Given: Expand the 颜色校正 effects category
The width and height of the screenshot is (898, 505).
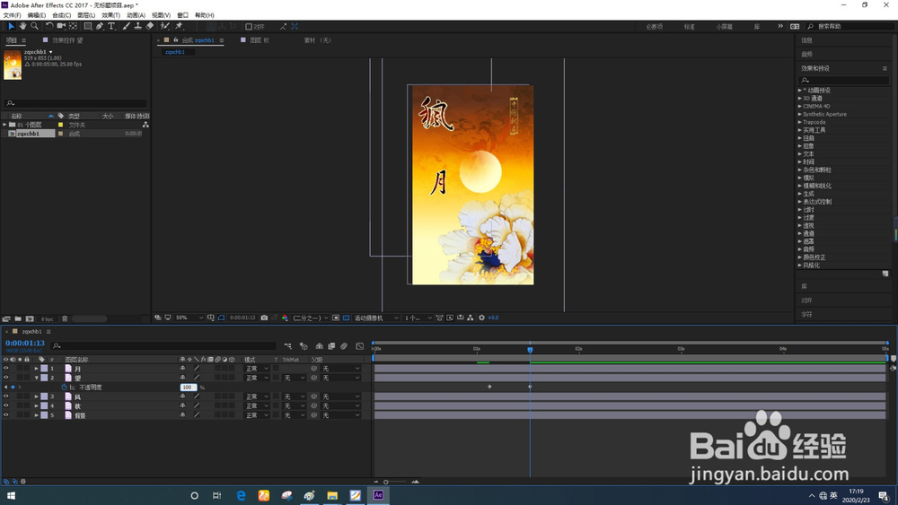Looking at the screenshot, I should [800, 257].
